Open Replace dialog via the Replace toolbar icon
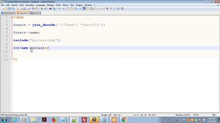Image resolution: width=220 pixels, height=123 pixels. click(x=54, y=9)
